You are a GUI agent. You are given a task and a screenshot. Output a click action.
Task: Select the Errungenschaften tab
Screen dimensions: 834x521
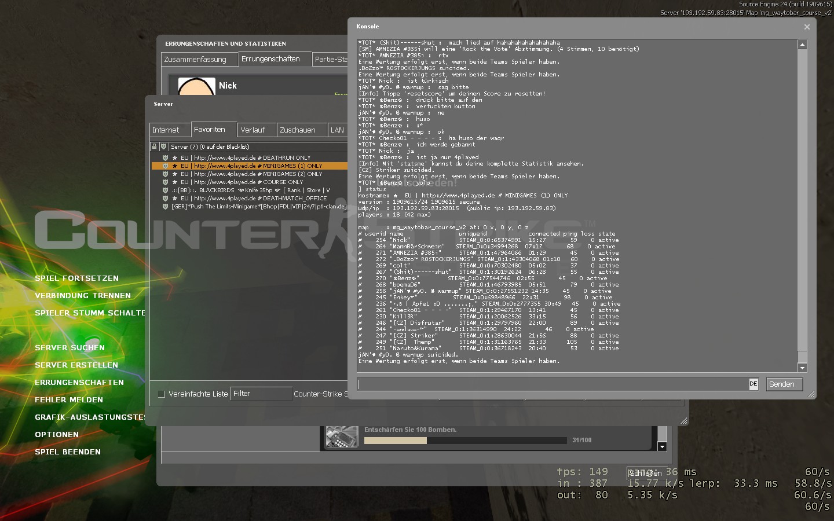[x=275, y=59]
